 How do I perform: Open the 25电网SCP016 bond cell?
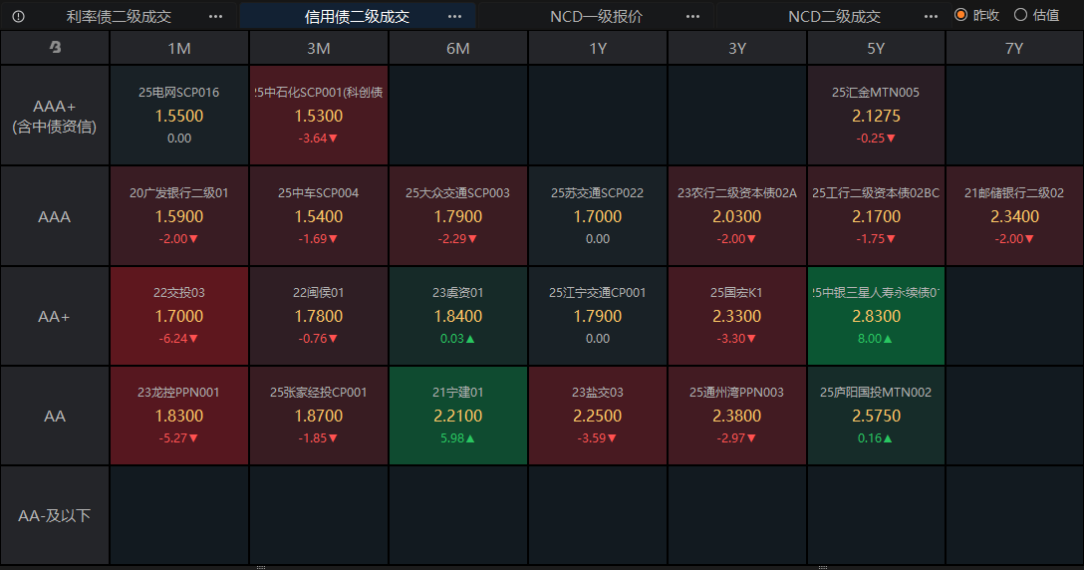(179, 116)
